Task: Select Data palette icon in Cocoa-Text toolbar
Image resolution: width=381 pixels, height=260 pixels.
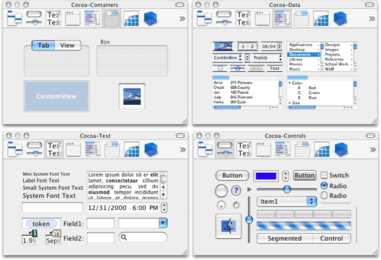Action: click(x=92, y=150)
